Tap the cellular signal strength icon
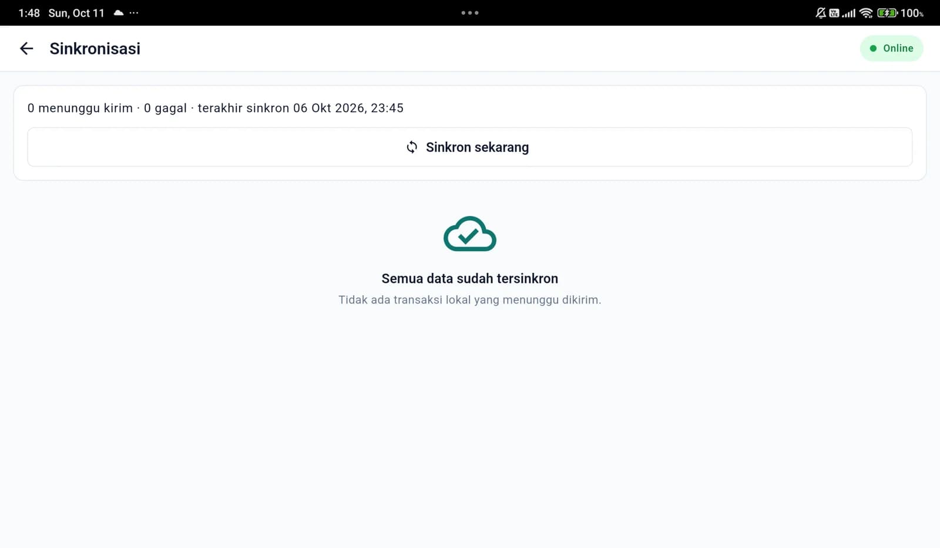 pyautogui.click(x=849, y=13)
